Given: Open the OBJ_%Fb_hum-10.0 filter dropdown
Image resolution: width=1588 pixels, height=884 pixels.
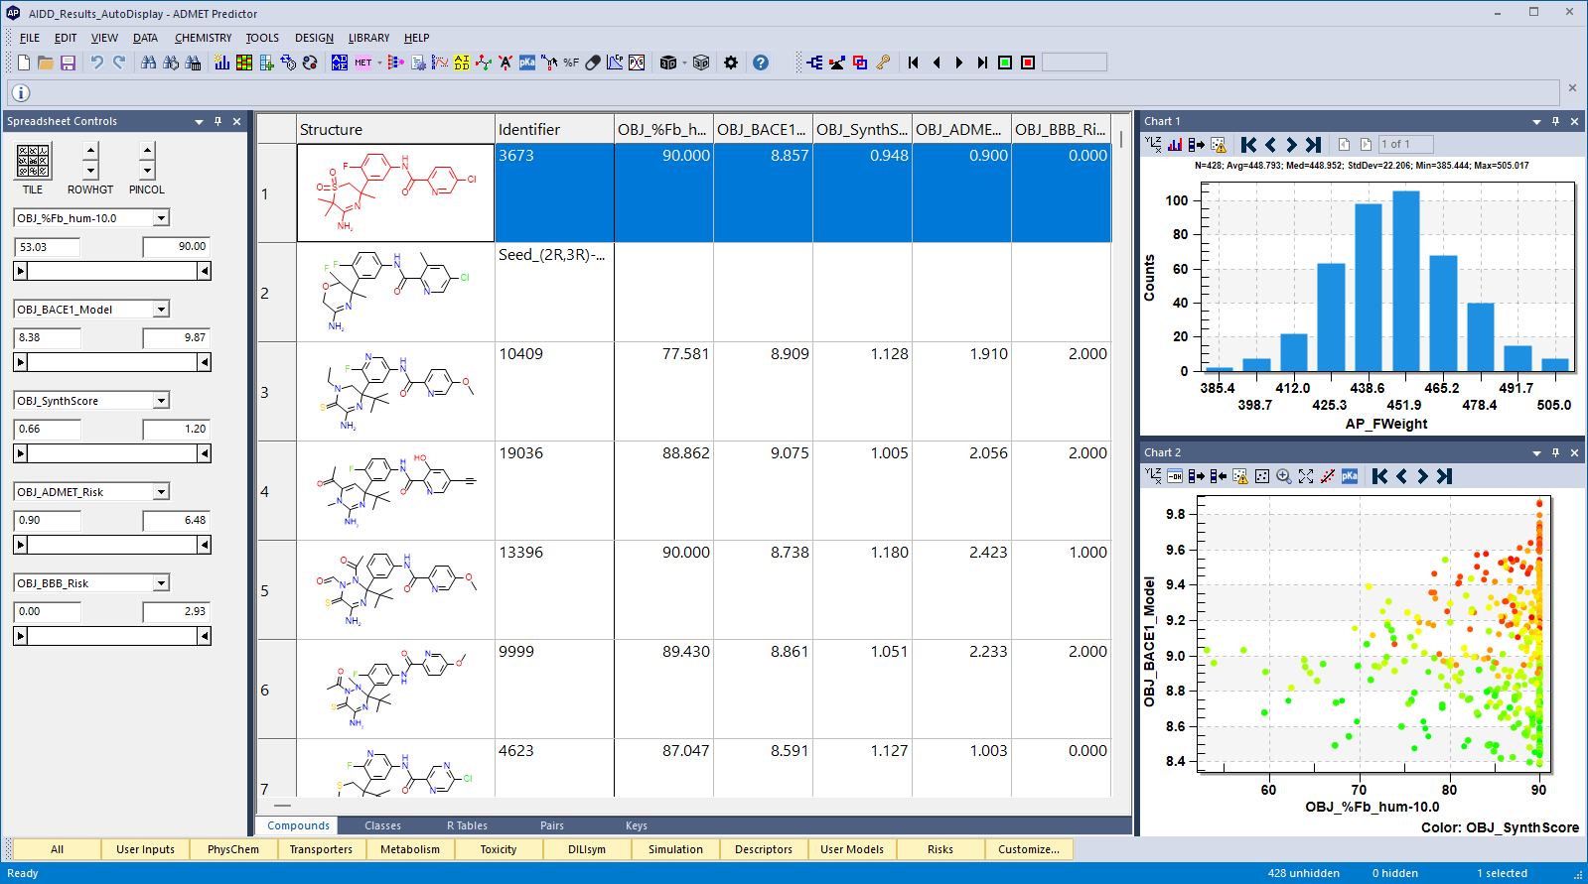Looking at the screenshot, I should (x=161, y=218).
